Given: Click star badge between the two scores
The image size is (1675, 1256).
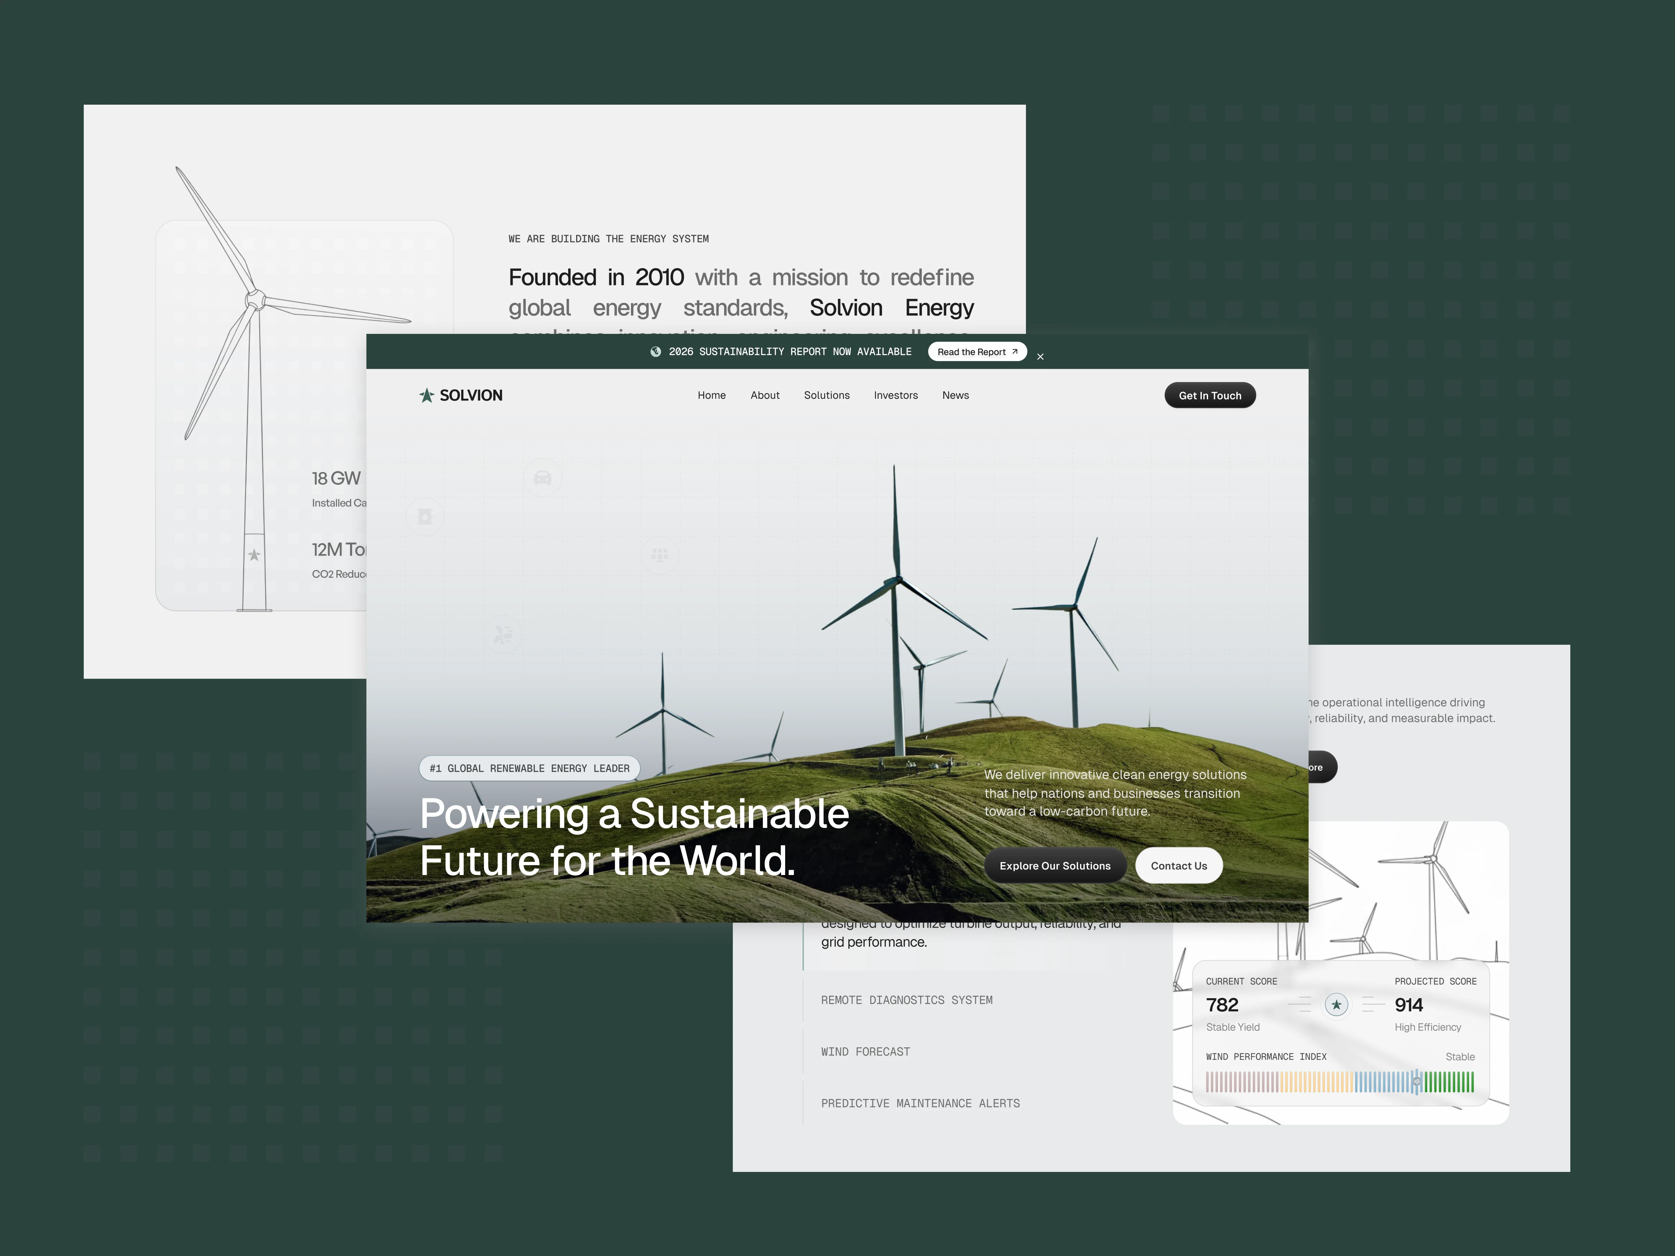Looking at the screenshot, I should click(1336, 1005).
